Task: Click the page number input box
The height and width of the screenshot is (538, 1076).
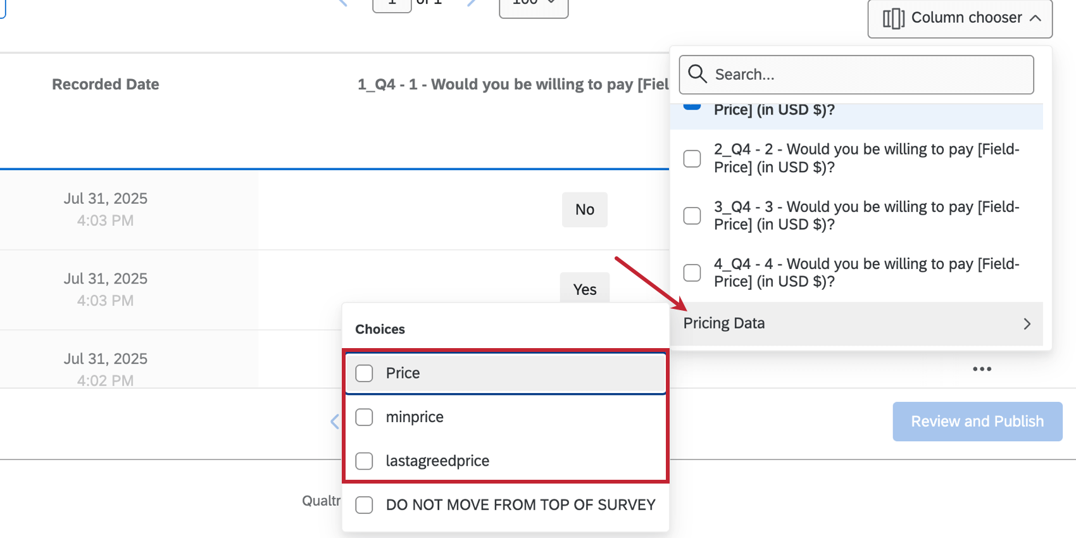Action: [x=392, y=4]
